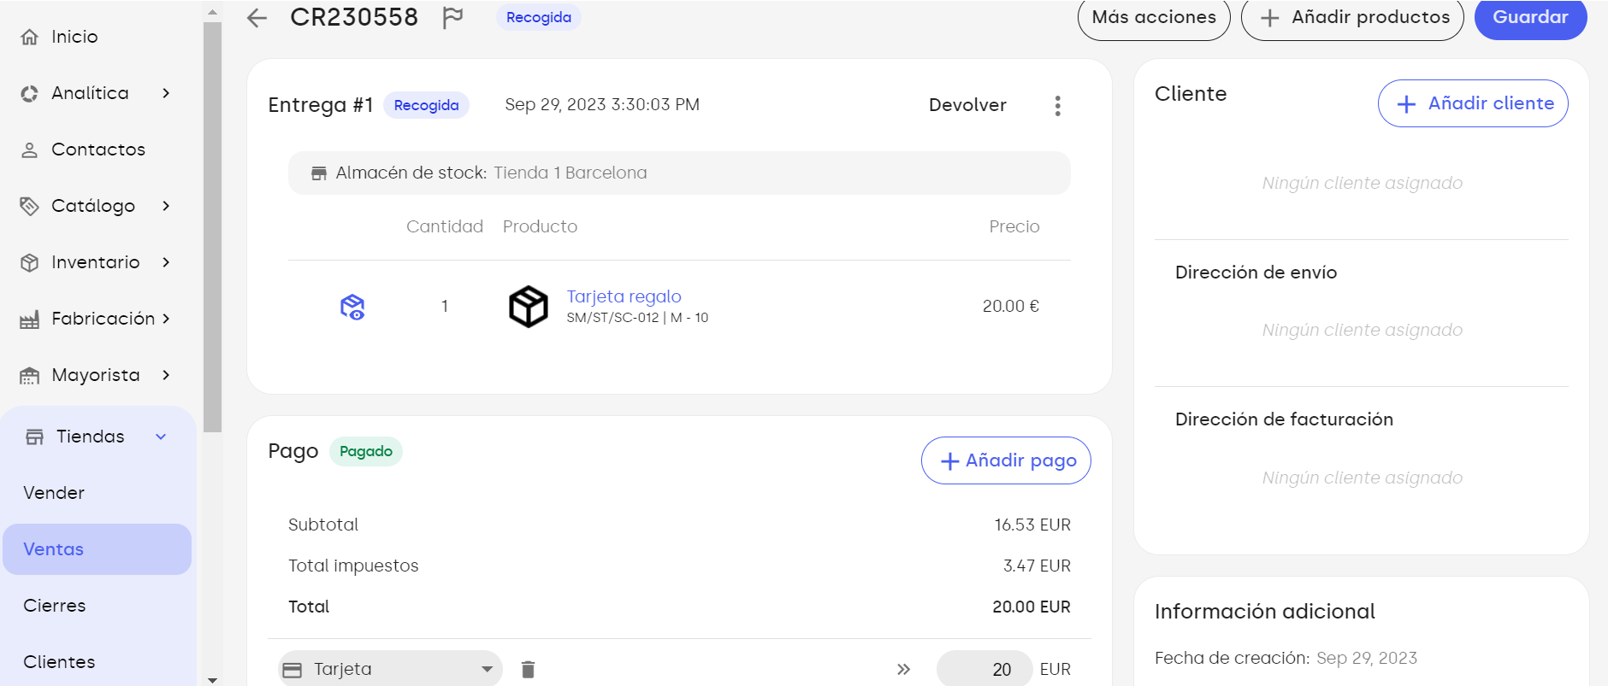Click the package status icon in product row
Screen dimensions: 1608x686
352,307
